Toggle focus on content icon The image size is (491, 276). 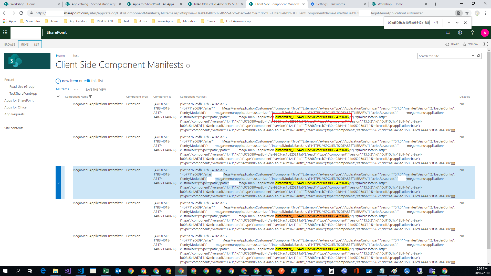pyautogui.click(x=485, y=44)
